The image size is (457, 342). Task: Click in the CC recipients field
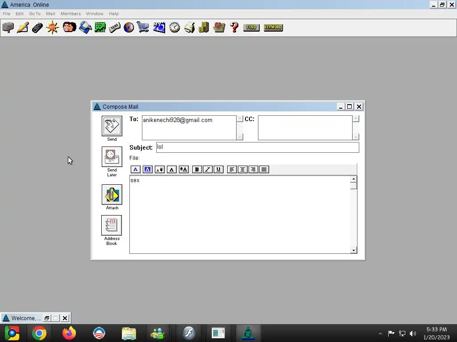click(305, 128)
